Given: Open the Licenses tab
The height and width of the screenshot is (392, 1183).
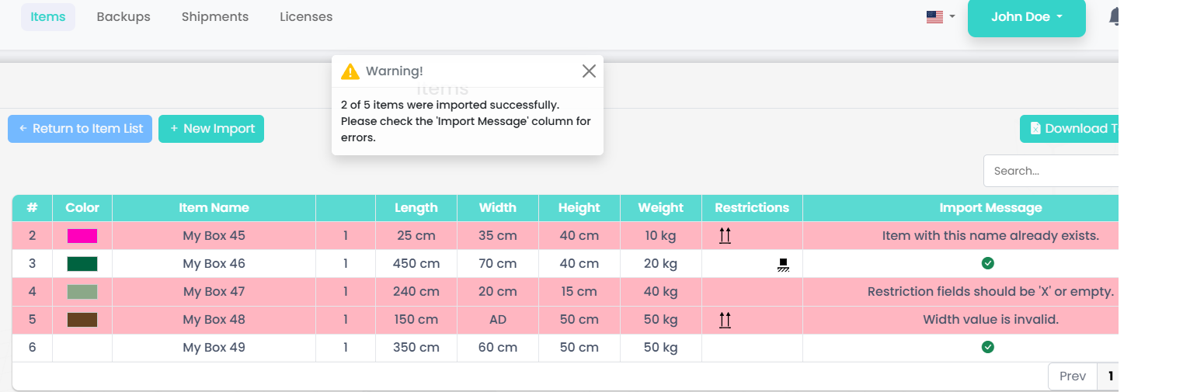Looking at the screenshot, I should point(306,17).
